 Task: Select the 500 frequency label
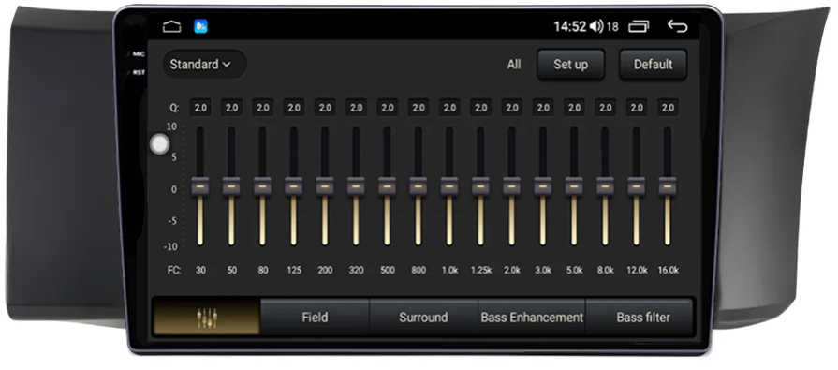point(387,270)
